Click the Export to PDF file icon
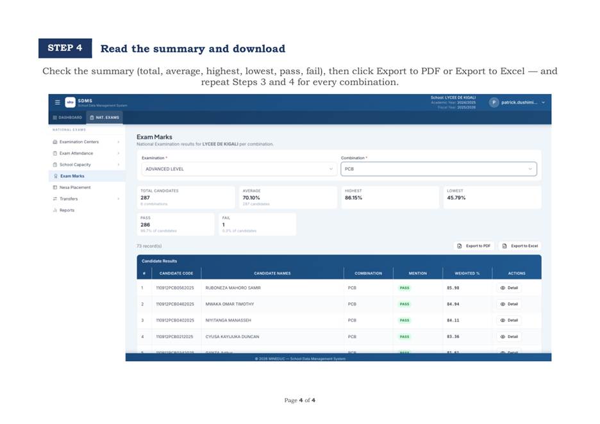 point(460,246)
